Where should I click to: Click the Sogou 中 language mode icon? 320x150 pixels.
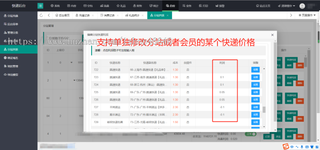click(x=292, y=146)
